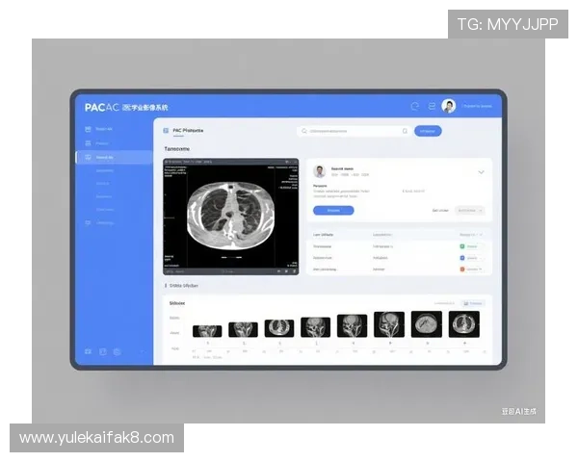
Task: Select the highlighted item in the left sidebar
Action: click(x=114, y=157)
